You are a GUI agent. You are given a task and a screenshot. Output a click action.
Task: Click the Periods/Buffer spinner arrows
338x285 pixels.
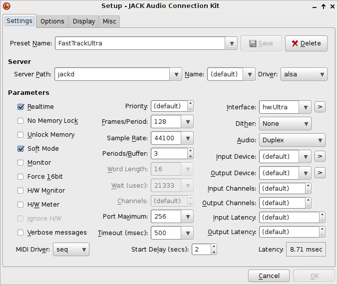[190, 153]
